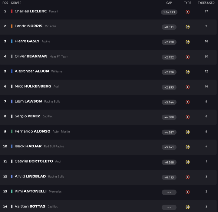The image size is (218, 212).
Task: Click Hulkenberg's +2.993 gap badge
Action: 169,87
